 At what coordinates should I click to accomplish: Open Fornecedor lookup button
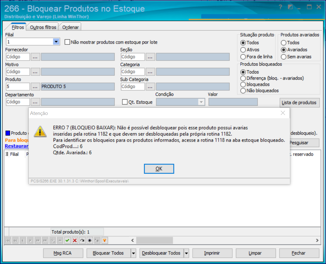click(x=35, y=57)
